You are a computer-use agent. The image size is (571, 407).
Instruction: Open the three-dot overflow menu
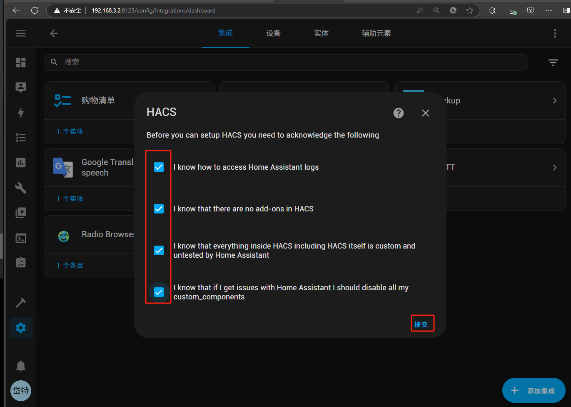(555, 33)
